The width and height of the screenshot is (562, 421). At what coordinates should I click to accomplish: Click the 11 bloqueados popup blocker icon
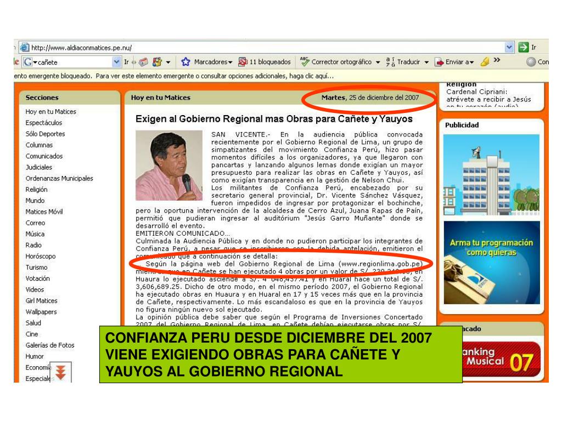click(x=243, y=61)
